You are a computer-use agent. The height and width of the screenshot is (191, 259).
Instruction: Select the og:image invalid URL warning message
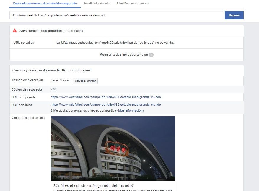pos(115,43)
